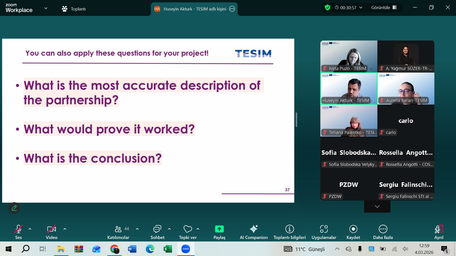Open Daha fazla more options
The height and width of the screenshot is (256, 456).
pos(383,232)
